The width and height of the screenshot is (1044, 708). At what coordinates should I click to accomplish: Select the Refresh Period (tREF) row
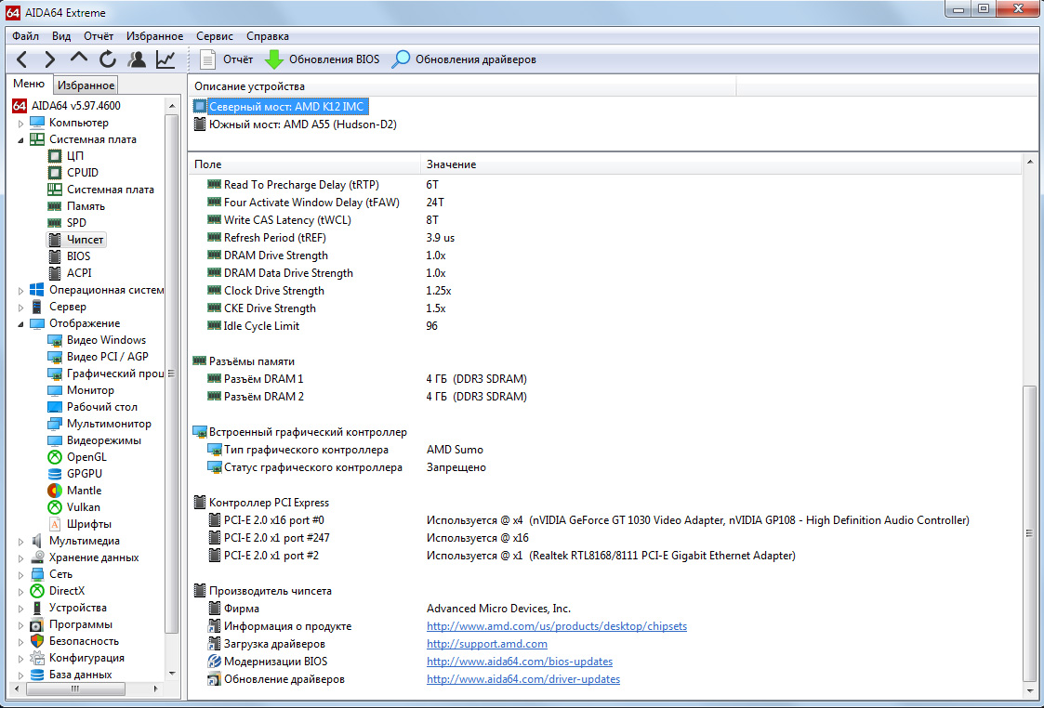605,238
